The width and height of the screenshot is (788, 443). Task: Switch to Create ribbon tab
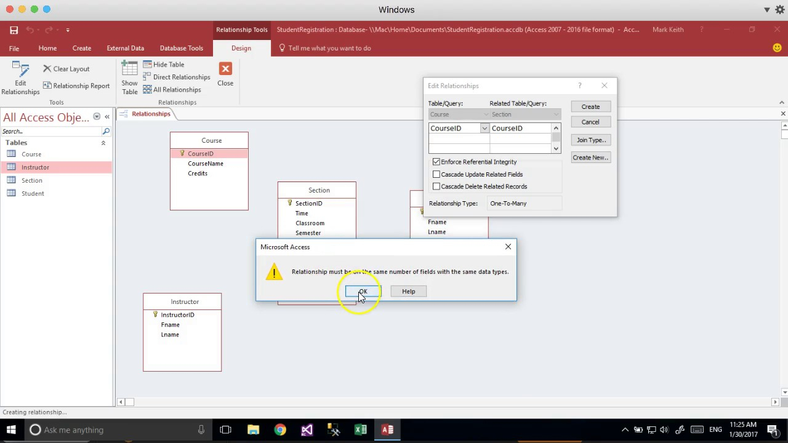click(82, 48)
